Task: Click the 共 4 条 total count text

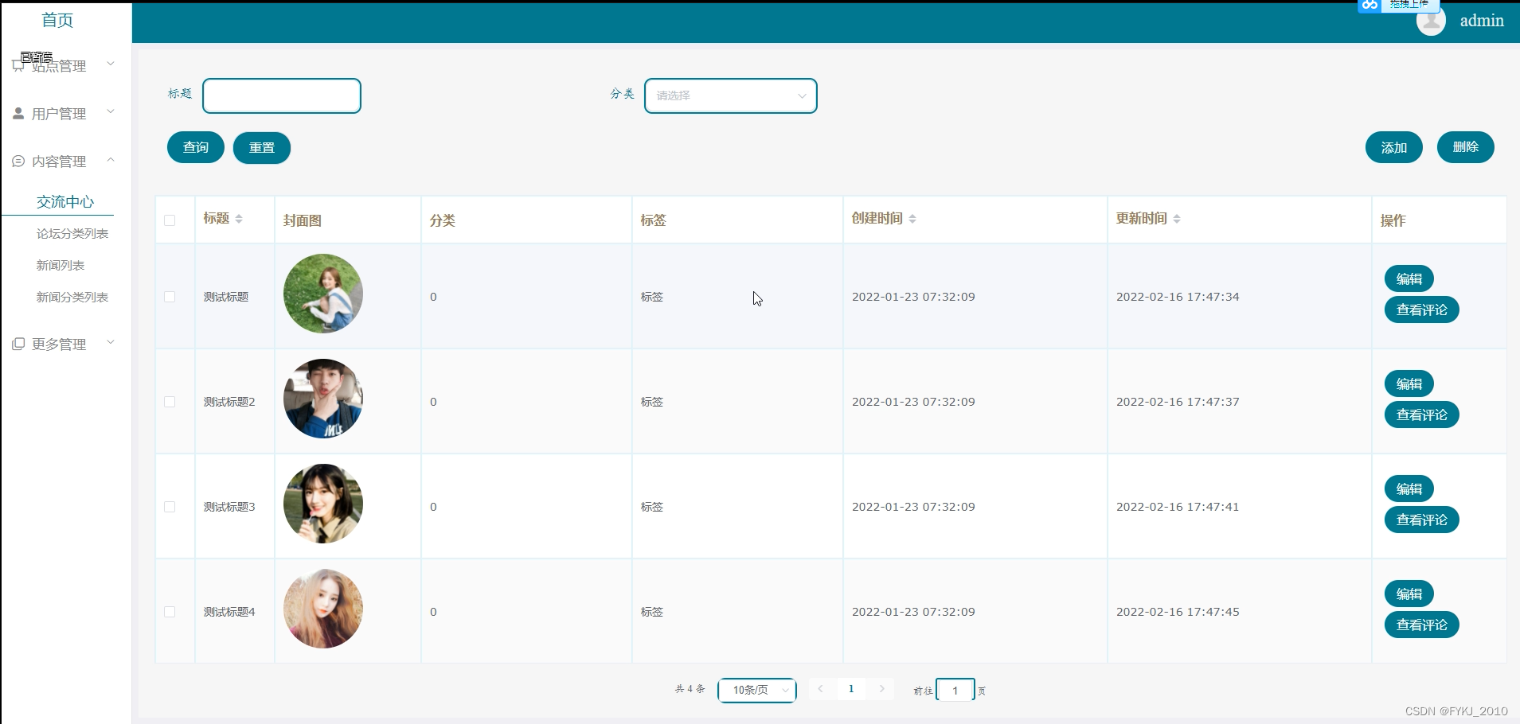Action: [x=690, y=689]
